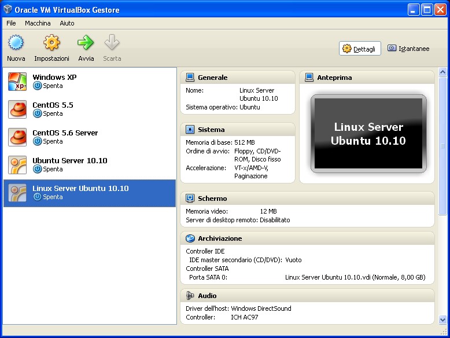450x338 pixels.
Task: Open Impostazioni settings gear icon
Action: coord(51,42)
